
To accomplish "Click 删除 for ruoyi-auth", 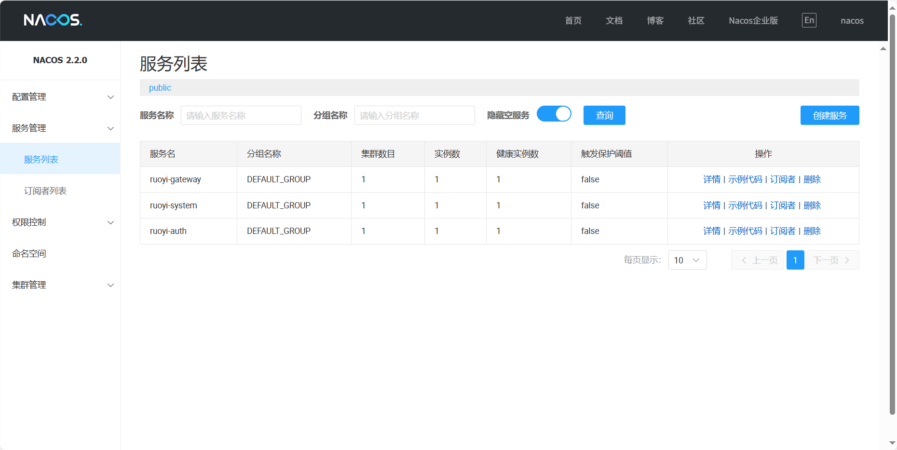I will pyautogui.click(x=812, y=231).
